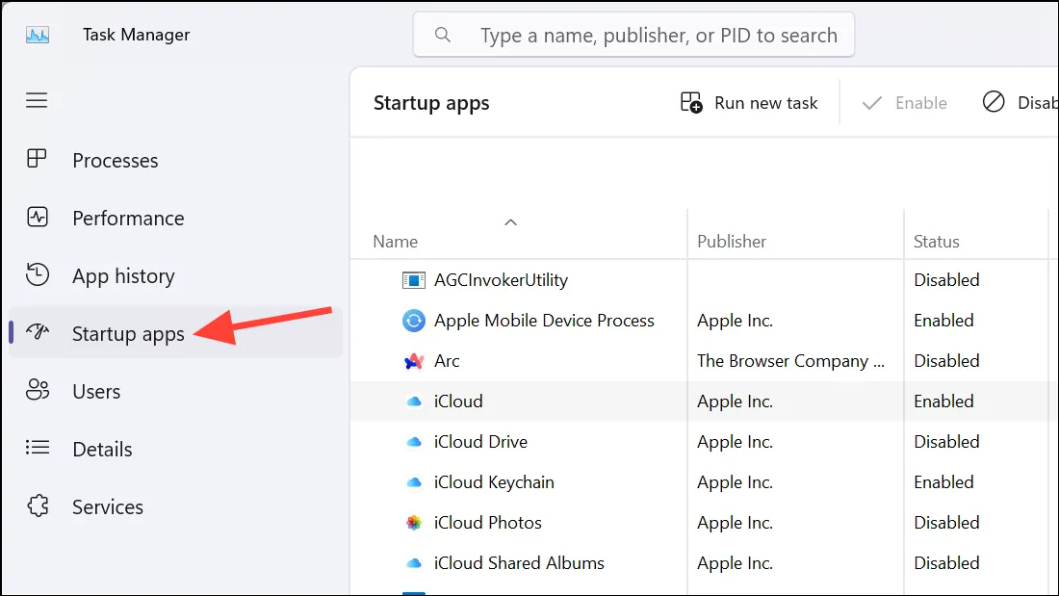Click Apple Inc. publisher of iCloud Drive
This screenshot has height=596, width=1059.
tap(735, 442)
